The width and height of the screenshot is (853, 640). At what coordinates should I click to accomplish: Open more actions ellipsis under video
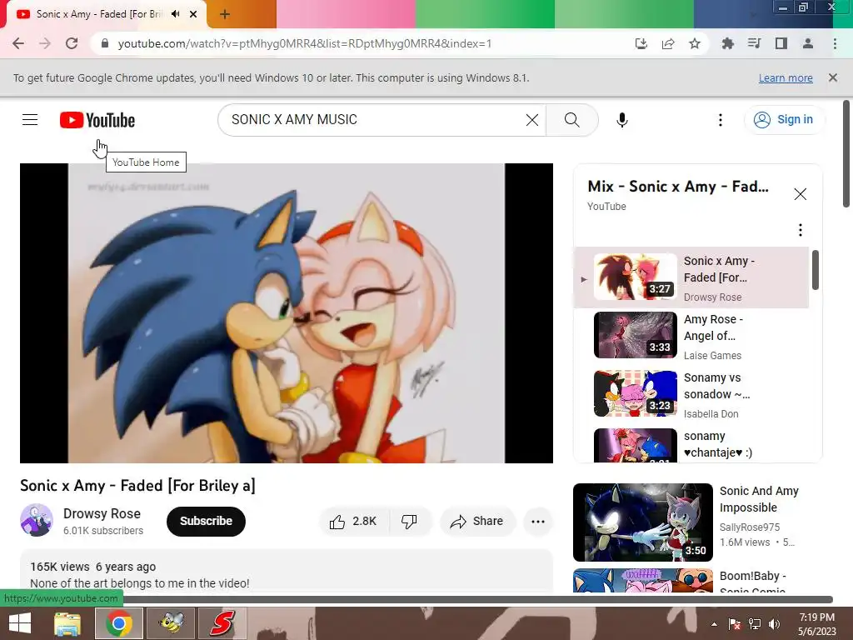(537, 522)
